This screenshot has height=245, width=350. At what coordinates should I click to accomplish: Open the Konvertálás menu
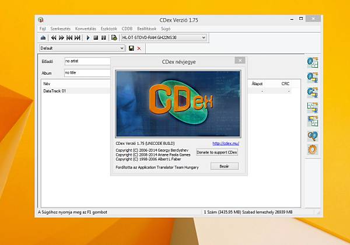(86, 29)
